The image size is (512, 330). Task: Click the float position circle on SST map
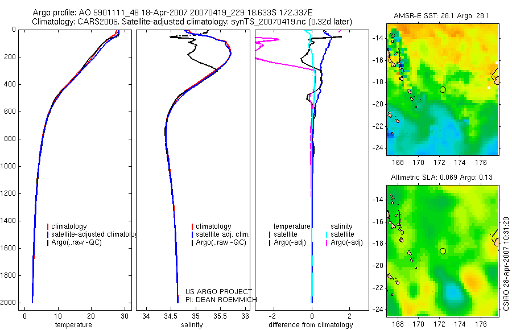click(443, 89)
